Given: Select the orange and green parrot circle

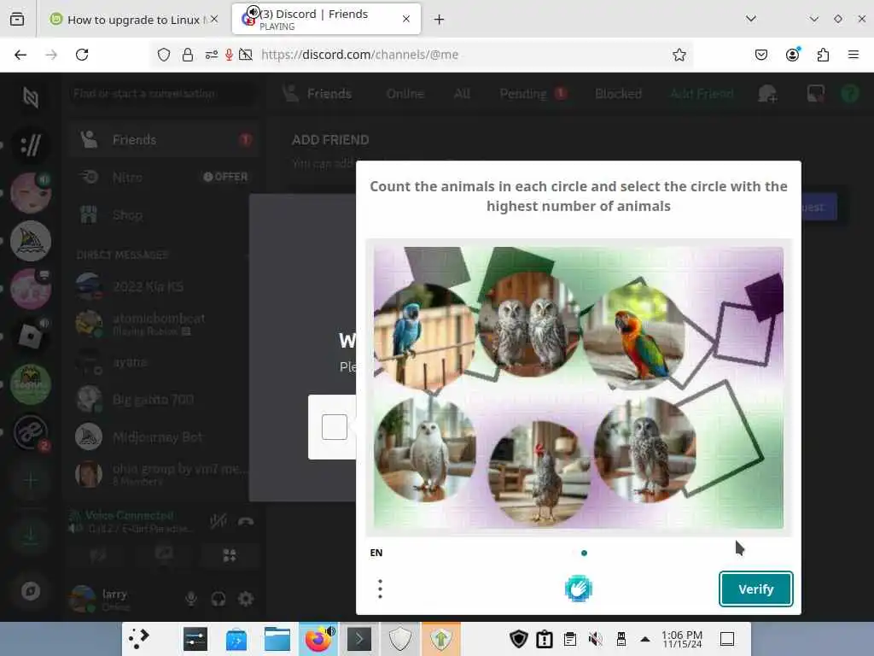Looking at the screenshot, I should coord(633,336).
